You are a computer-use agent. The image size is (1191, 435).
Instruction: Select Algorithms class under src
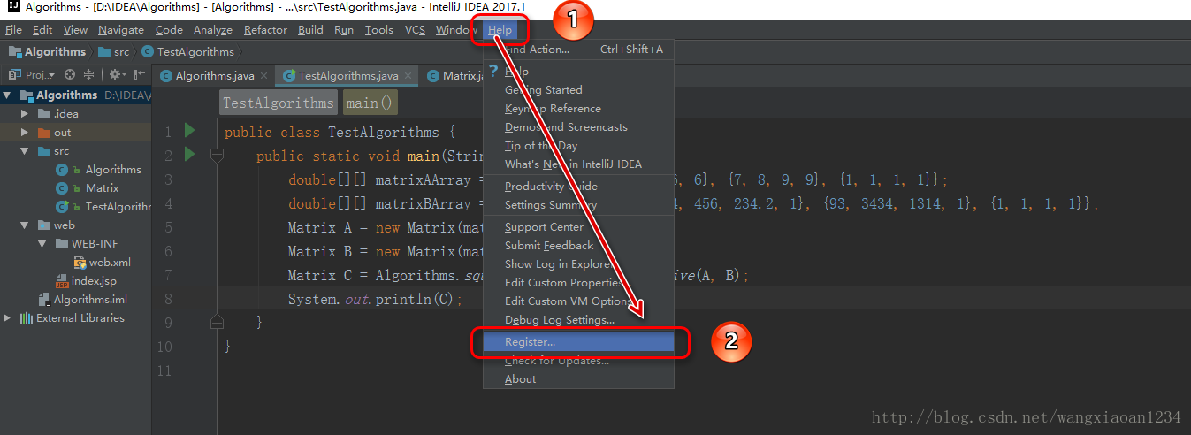98,170
